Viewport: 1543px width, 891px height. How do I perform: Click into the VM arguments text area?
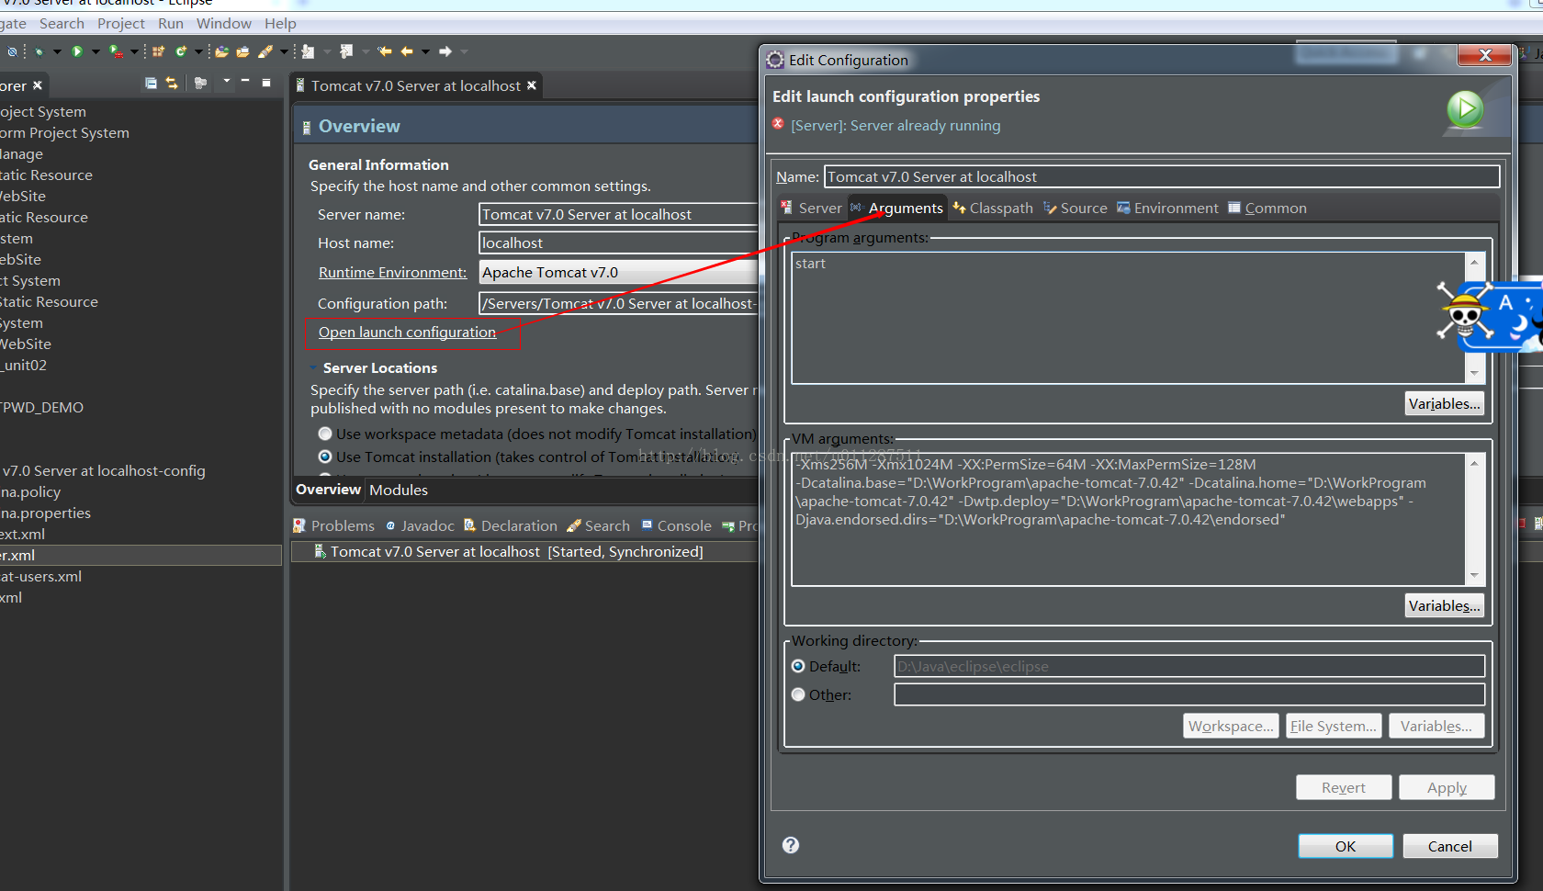pos(1128,519)
